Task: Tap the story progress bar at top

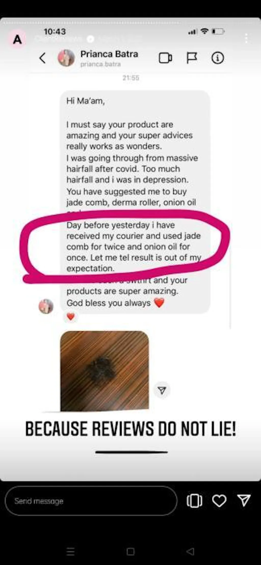Action: [x=130, y=23]
